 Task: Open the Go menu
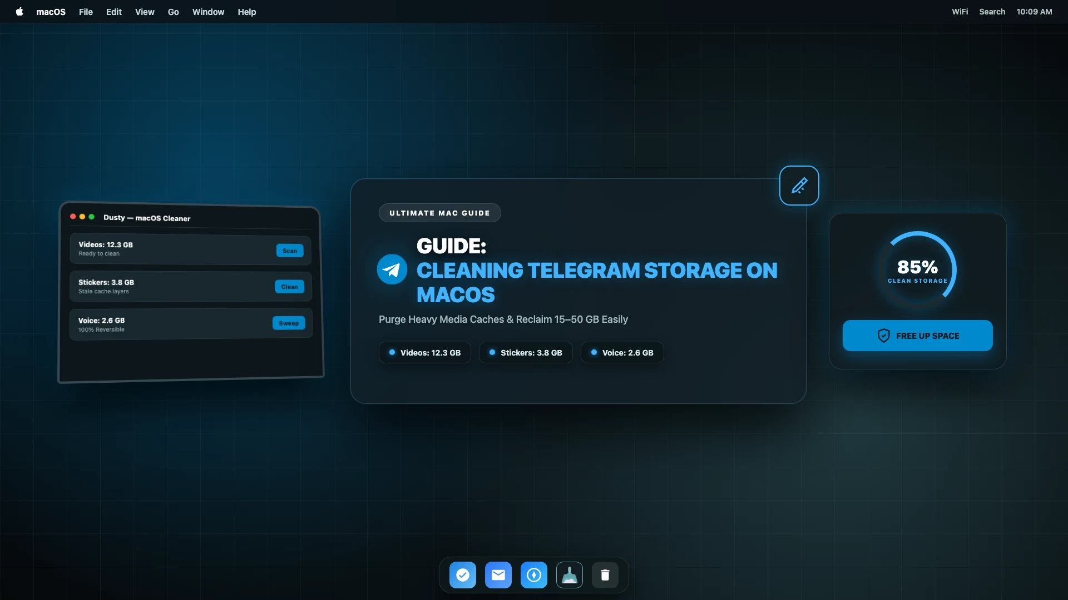point(174,12)
